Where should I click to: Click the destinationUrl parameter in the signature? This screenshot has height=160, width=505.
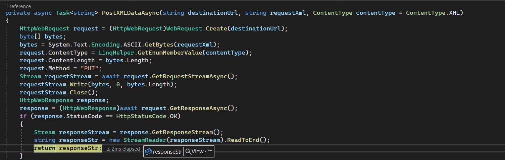tap(213, 13)
